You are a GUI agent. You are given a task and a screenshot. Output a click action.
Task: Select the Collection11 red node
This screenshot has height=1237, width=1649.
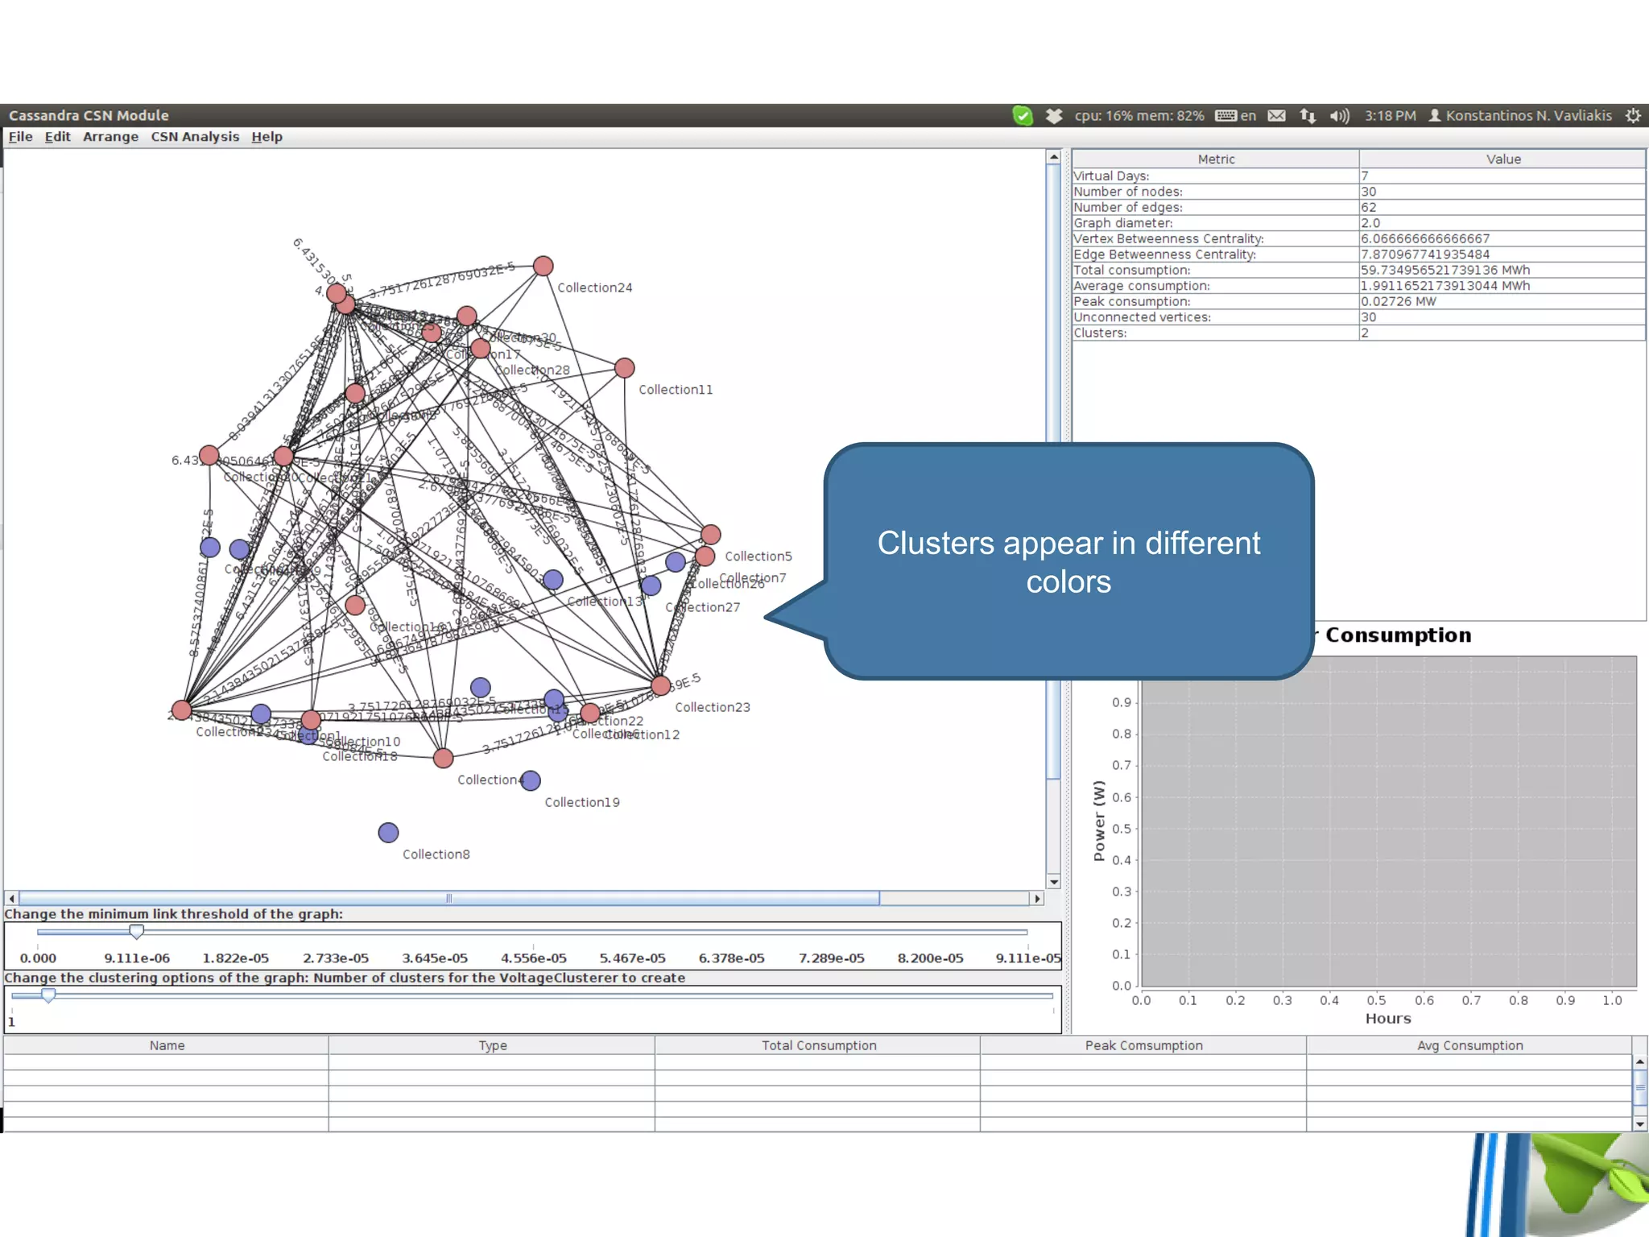624,368
